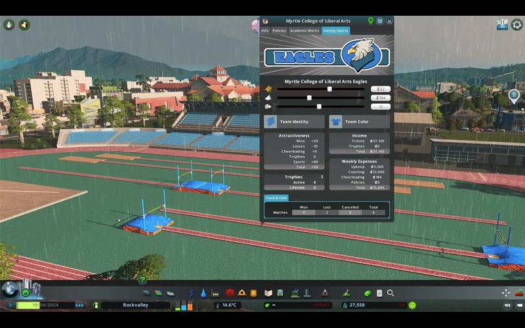
Task: Click the green location marker icon
Action: (370, 21)
